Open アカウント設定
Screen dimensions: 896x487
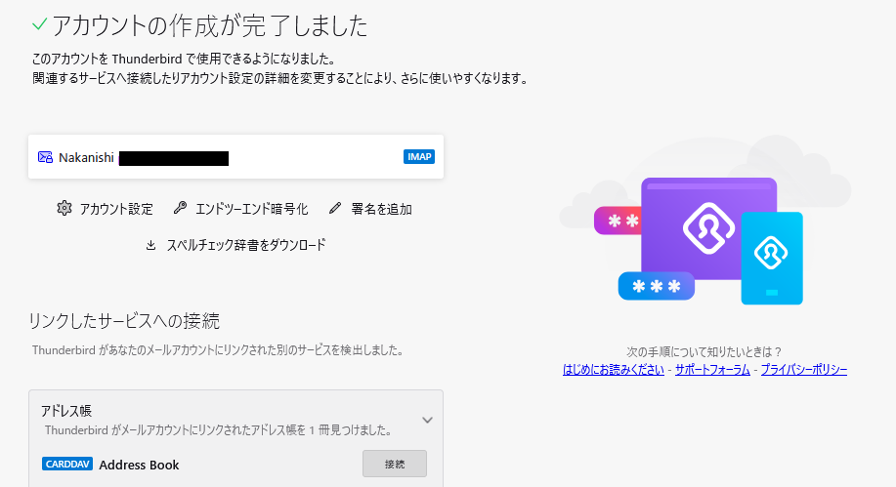tap(116, 209)
